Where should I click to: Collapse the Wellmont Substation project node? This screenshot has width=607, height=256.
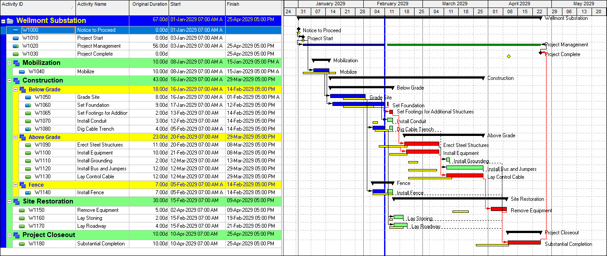click(x=3, y=21)
